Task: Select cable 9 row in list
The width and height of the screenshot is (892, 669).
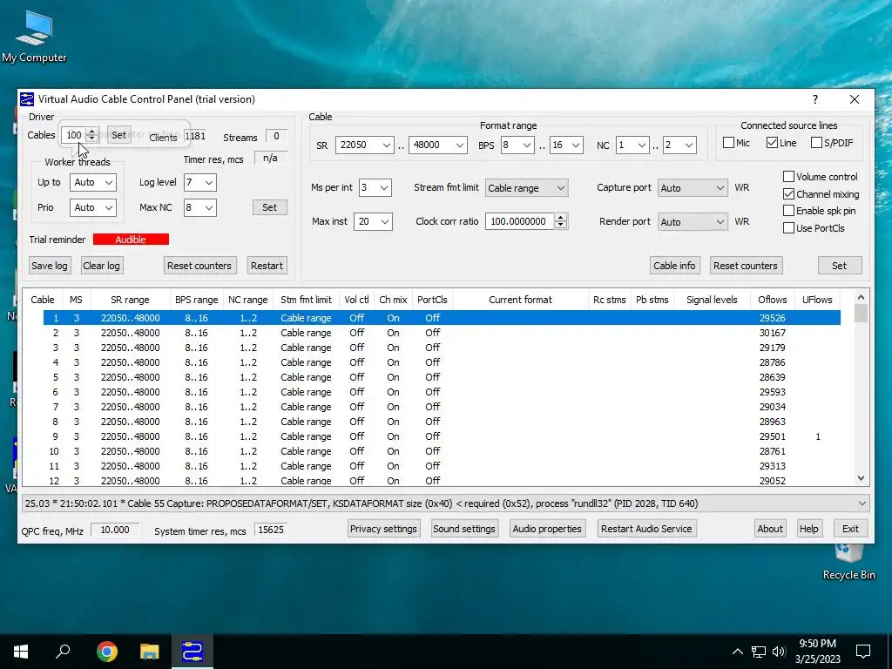Action: tap(442, 436)
